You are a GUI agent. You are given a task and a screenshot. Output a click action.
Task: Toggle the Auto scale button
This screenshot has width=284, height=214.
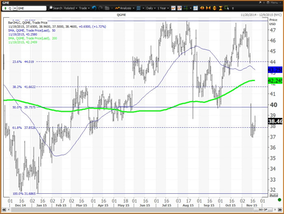tap(273, 195)
